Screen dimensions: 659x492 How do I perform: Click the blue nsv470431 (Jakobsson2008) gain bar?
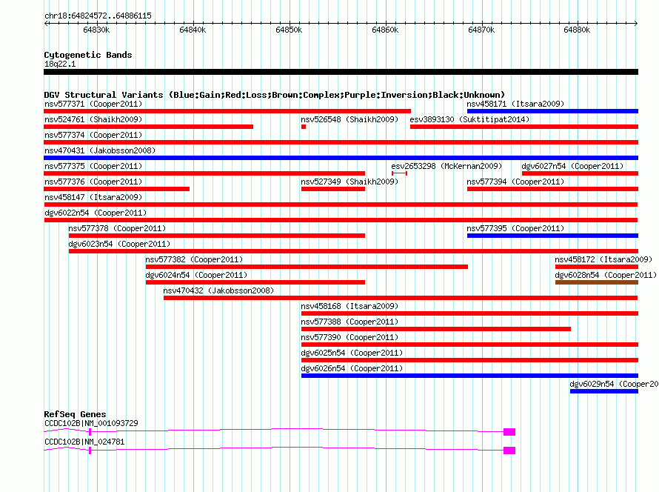click(341, 158)
